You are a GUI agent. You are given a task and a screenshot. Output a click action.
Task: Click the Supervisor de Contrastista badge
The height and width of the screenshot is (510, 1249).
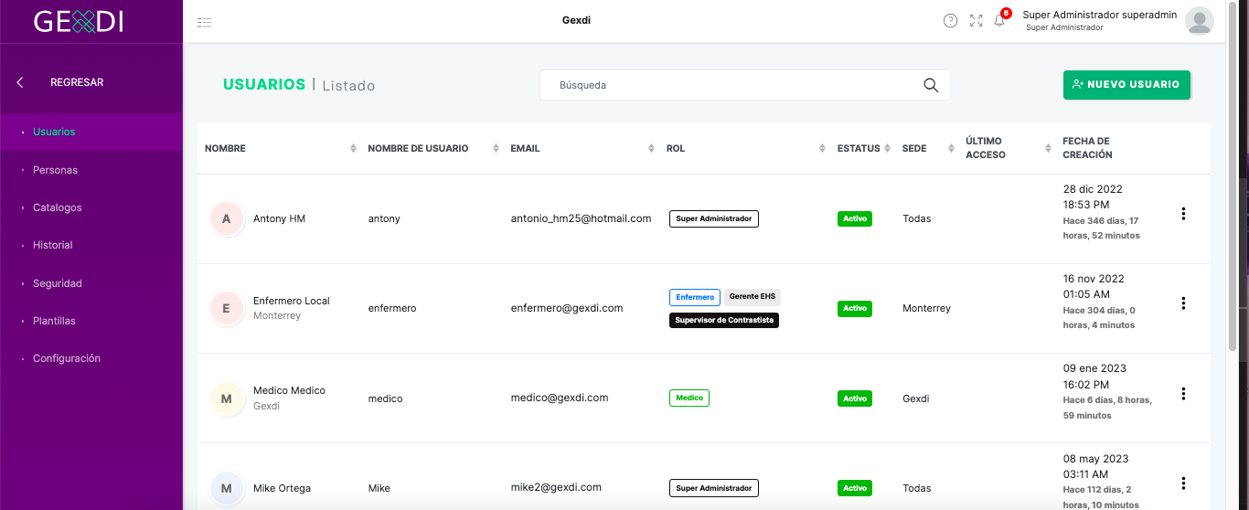click(724, 320)
